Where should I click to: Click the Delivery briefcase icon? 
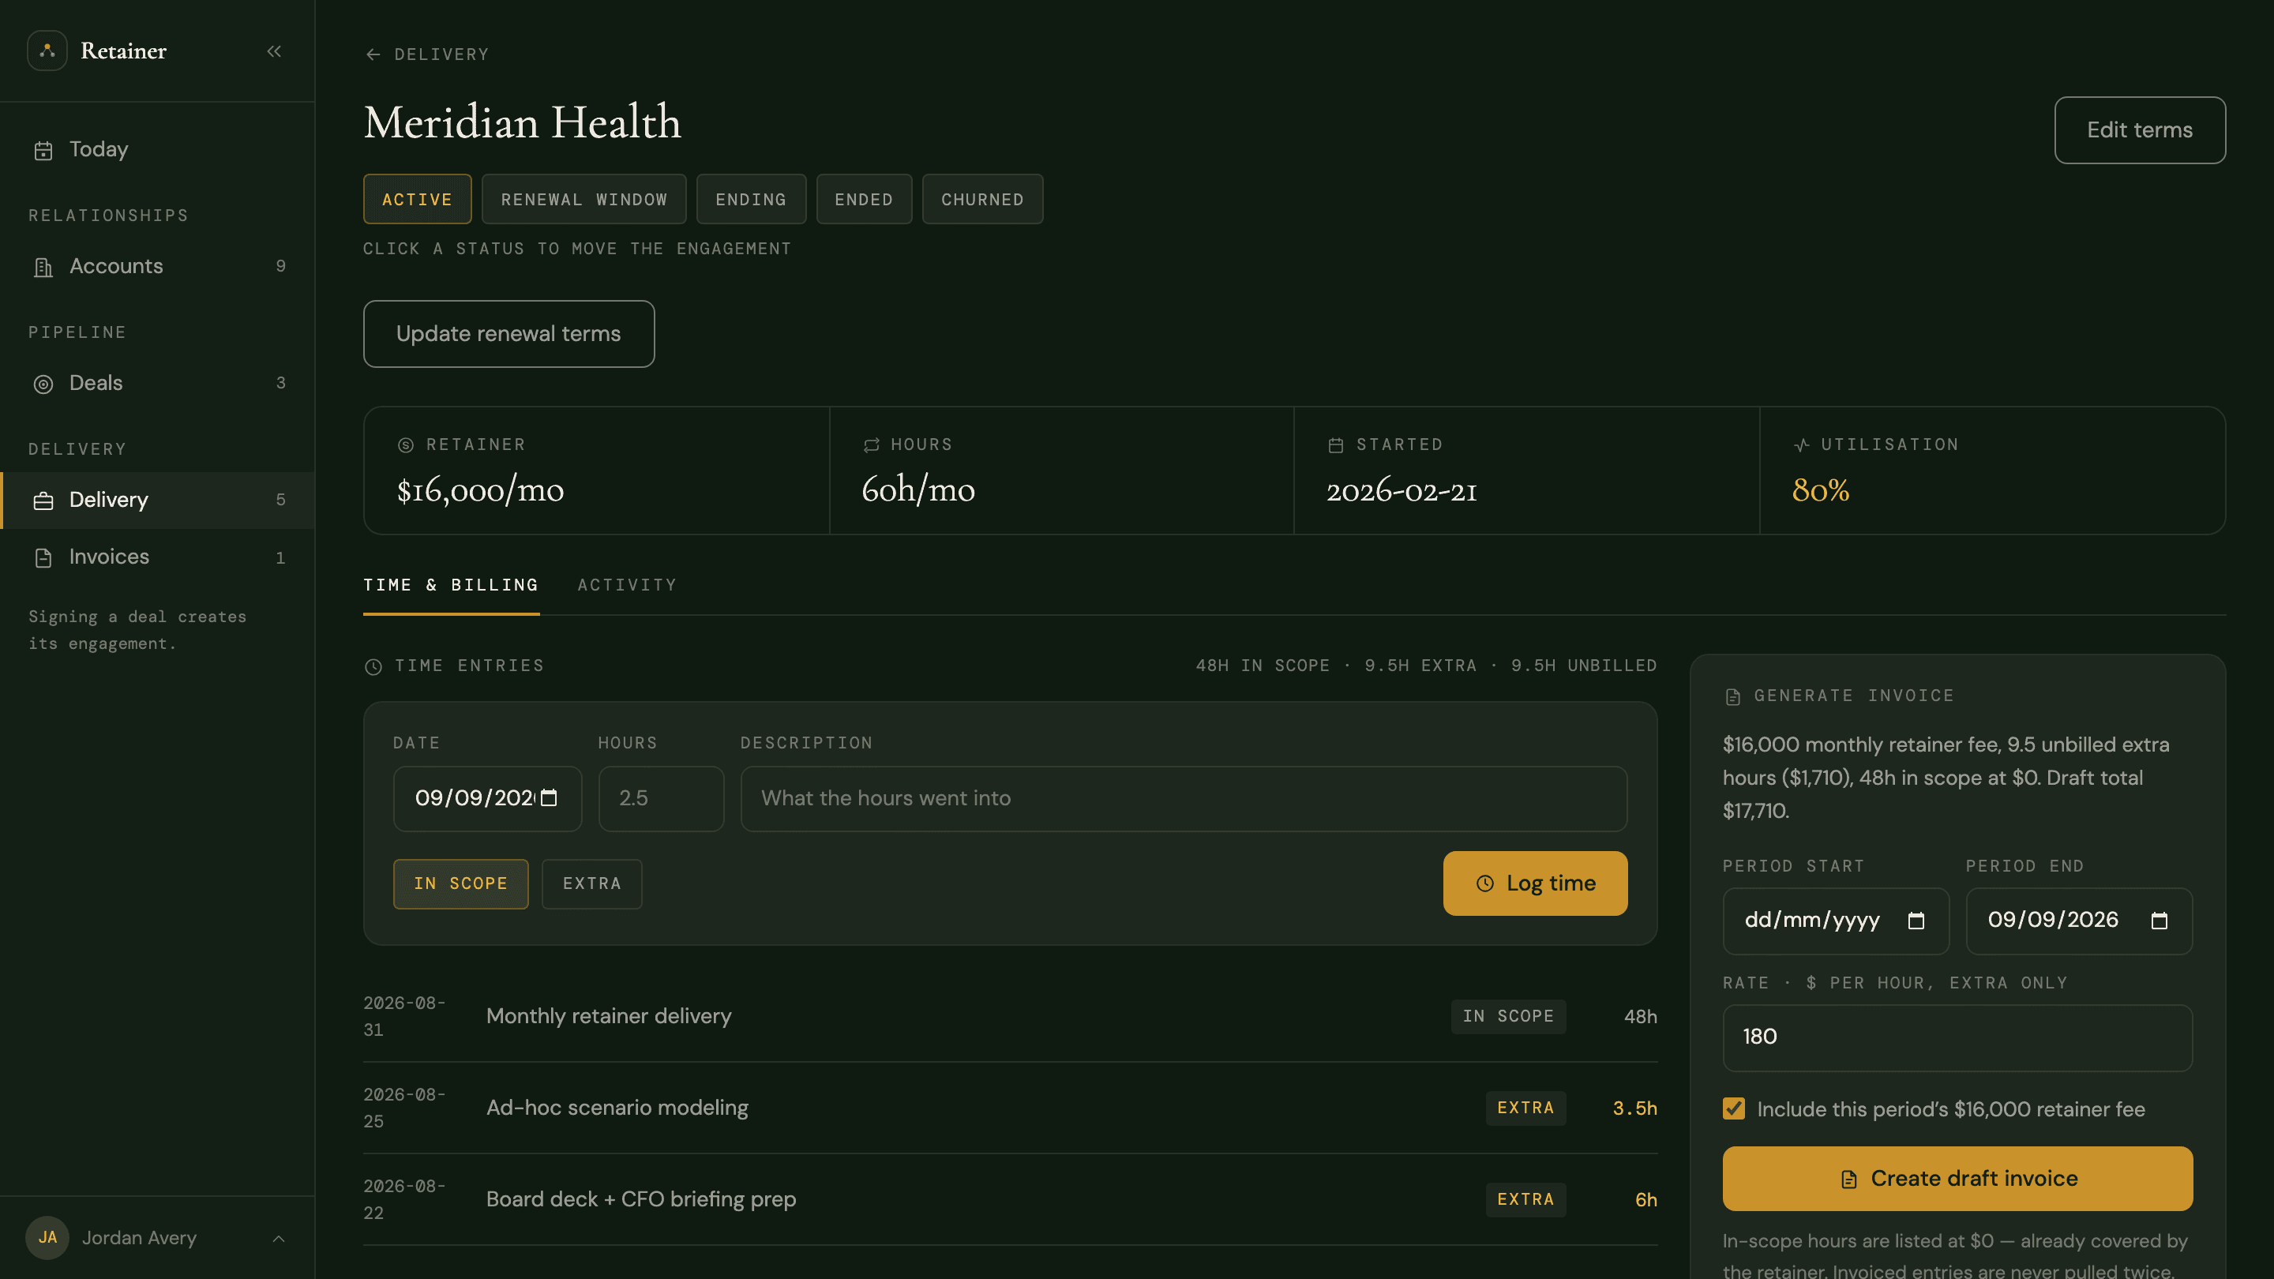[x=43, y=501]
